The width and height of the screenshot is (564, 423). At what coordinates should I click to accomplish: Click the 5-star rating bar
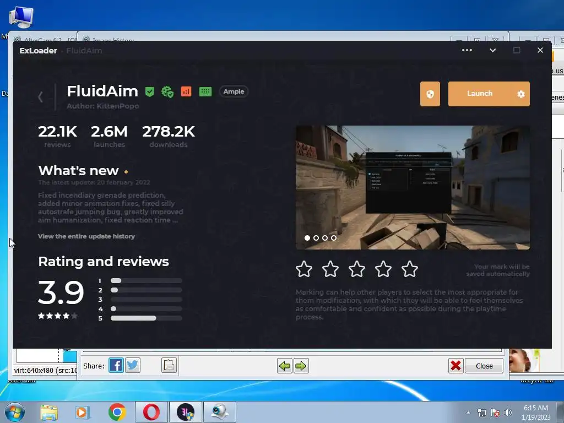coord(147,318)
